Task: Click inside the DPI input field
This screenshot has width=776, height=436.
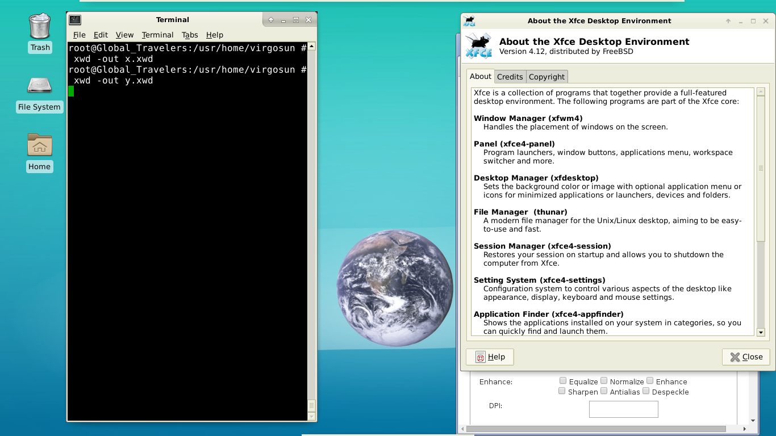Action: coord(623,409)
